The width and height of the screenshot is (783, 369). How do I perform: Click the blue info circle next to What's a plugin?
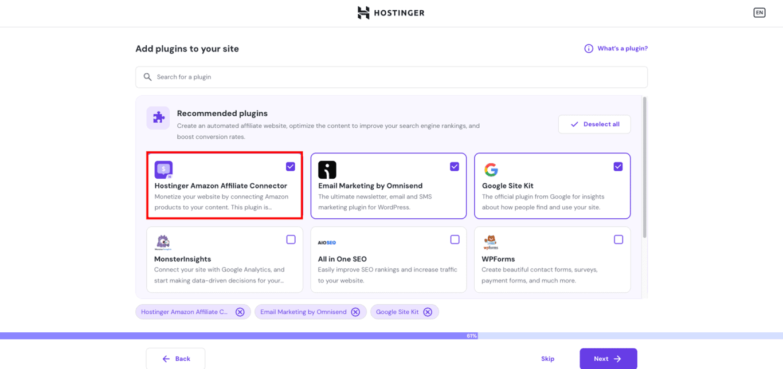[589, 48]
